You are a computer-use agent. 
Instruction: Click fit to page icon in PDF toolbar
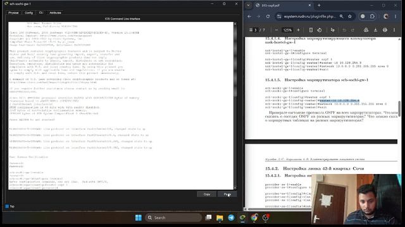[311, 30]
